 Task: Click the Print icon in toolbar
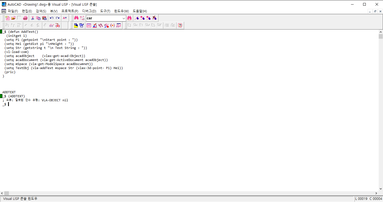(x=25, y=18)
